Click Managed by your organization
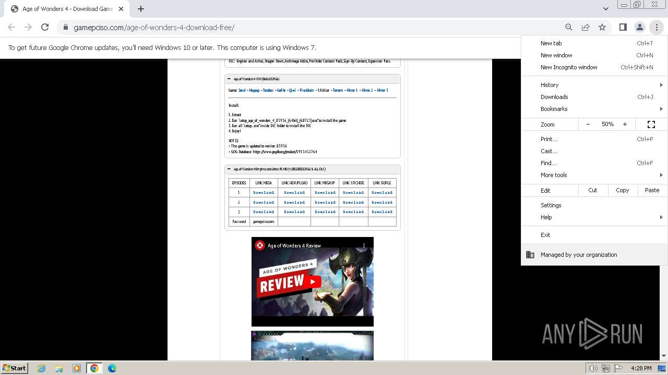Image resolution: width=668 pixels, height=375 pixels. 594,255
